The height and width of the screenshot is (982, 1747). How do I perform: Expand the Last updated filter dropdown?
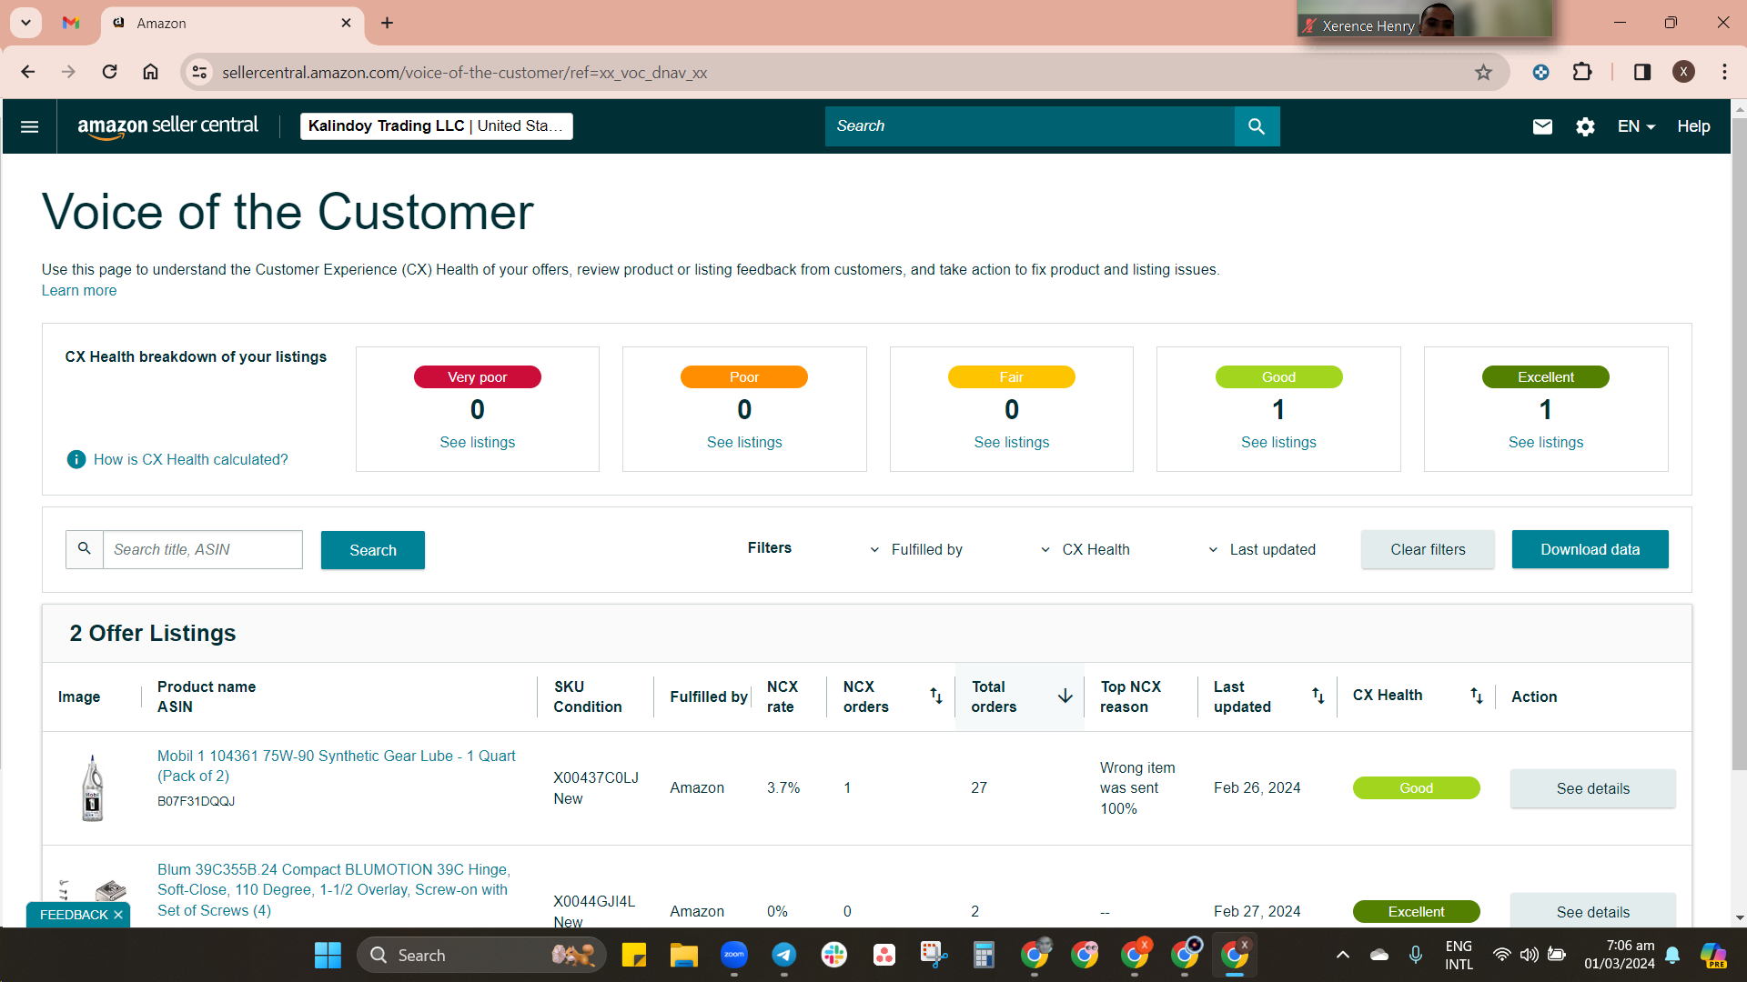coord(1261,549)
